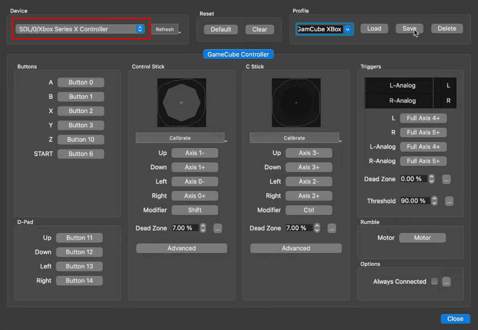
Task: Click the Rumble Motor mapping button
Action: pyautogui.click(x=422, y=238)
